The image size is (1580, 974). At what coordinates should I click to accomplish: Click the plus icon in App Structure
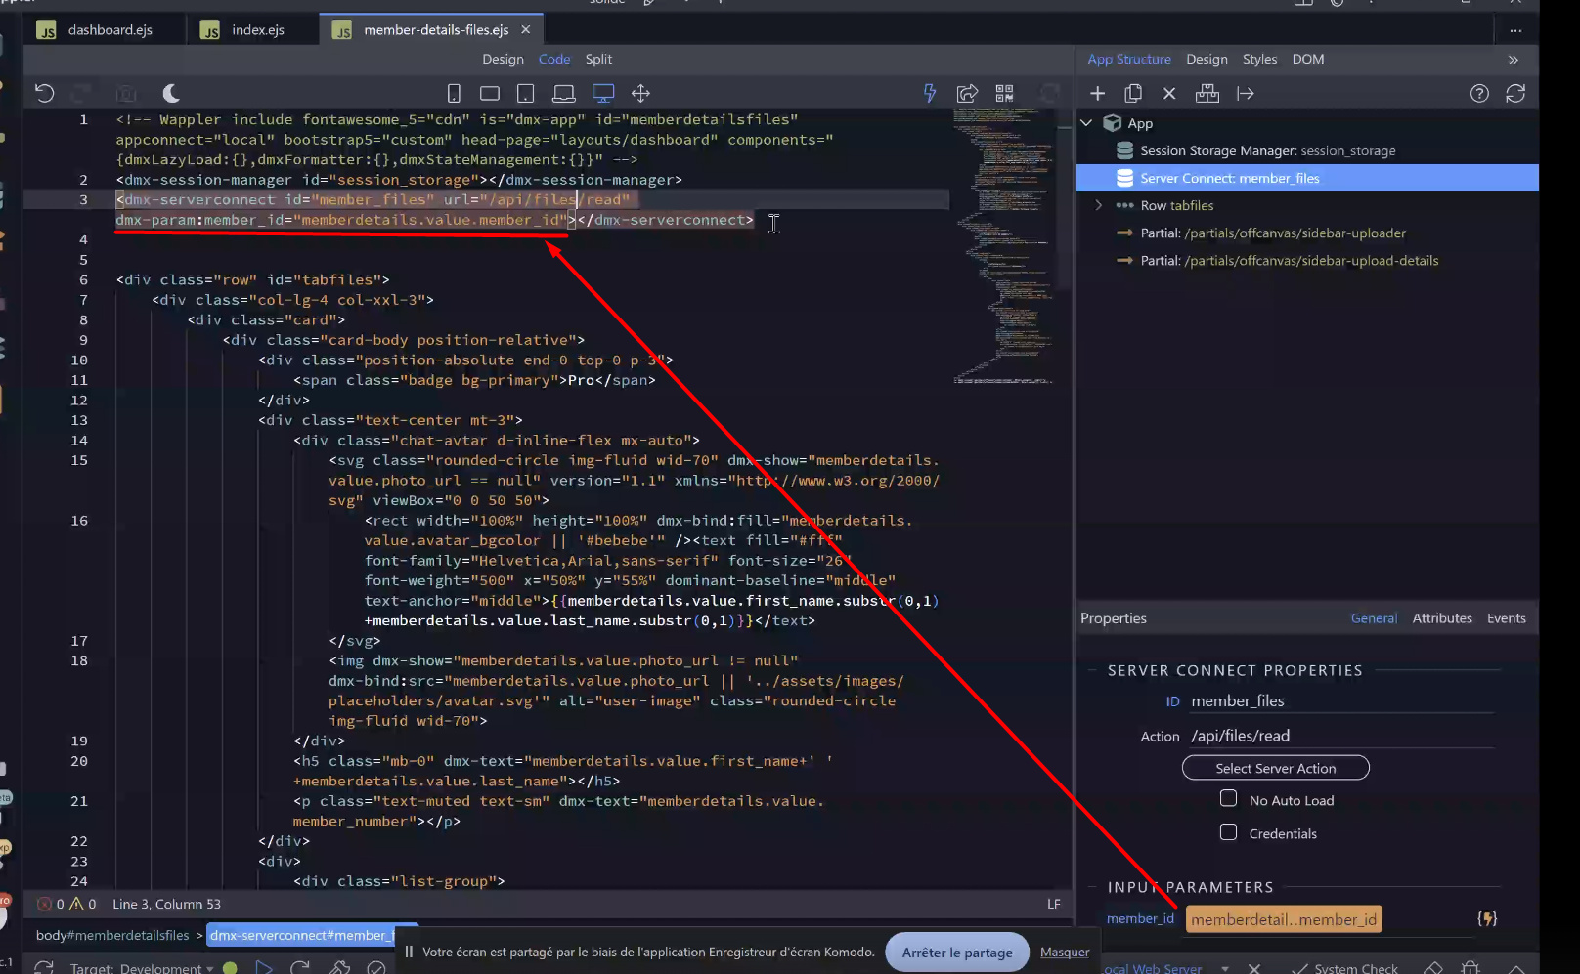(x=1097, y=93)
